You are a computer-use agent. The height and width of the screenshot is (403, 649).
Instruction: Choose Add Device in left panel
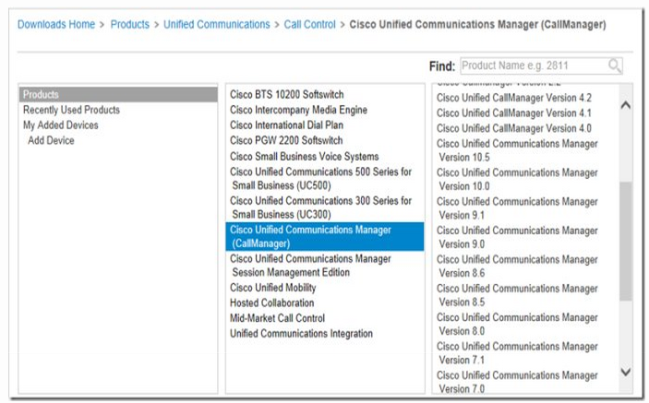pos(51,140)
